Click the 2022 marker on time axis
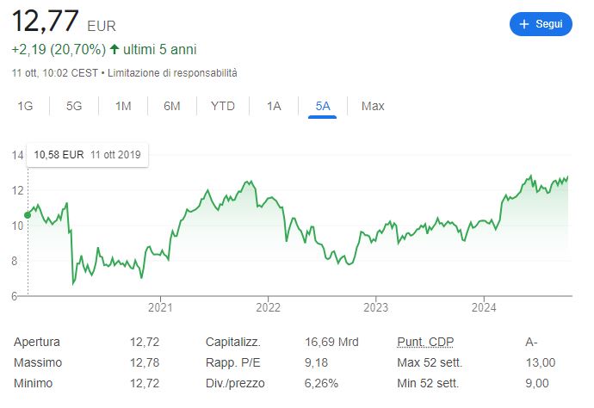 pyautogui.click(x=269, y=307)
